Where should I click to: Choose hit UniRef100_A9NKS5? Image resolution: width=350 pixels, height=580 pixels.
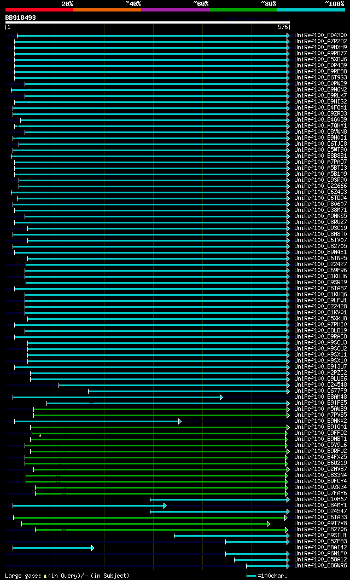[320, 216]
